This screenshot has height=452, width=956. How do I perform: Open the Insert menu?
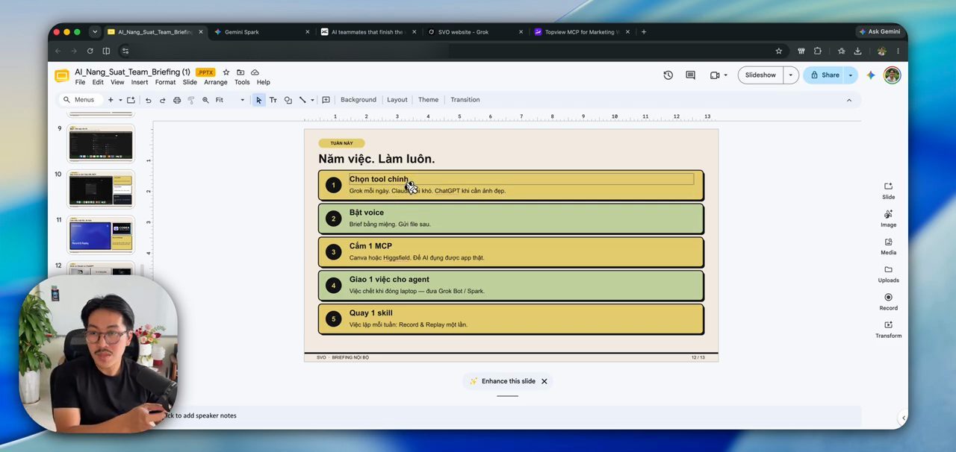pyautogui.click(x=140, y=82)
